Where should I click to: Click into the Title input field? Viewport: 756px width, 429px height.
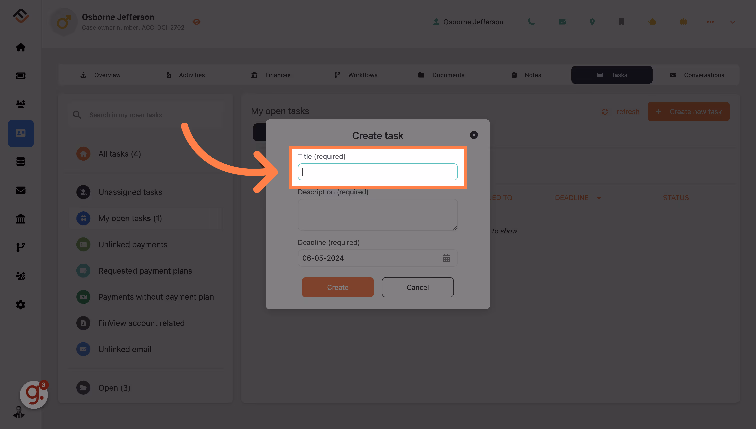pos(378,172)
